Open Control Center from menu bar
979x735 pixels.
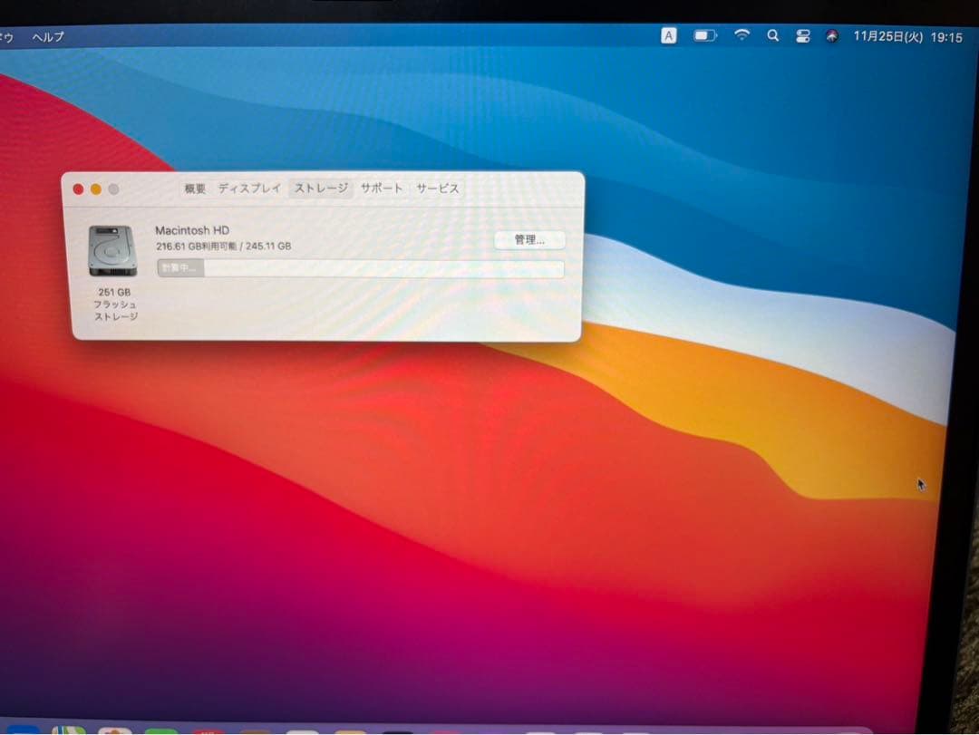pyautogui.click(x=802, y=36)
